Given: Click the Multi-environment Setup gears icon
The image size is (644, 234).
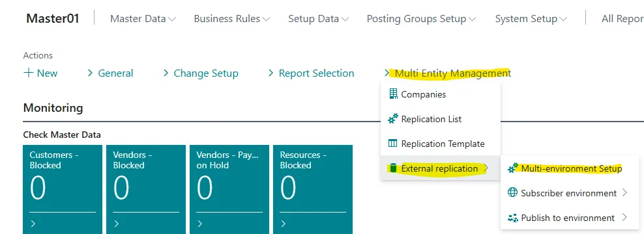Looking at the screenshot, I should coord(513,168).
